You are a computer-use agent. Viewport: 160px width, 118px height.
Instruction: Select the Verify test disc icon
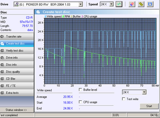(2, 51)
